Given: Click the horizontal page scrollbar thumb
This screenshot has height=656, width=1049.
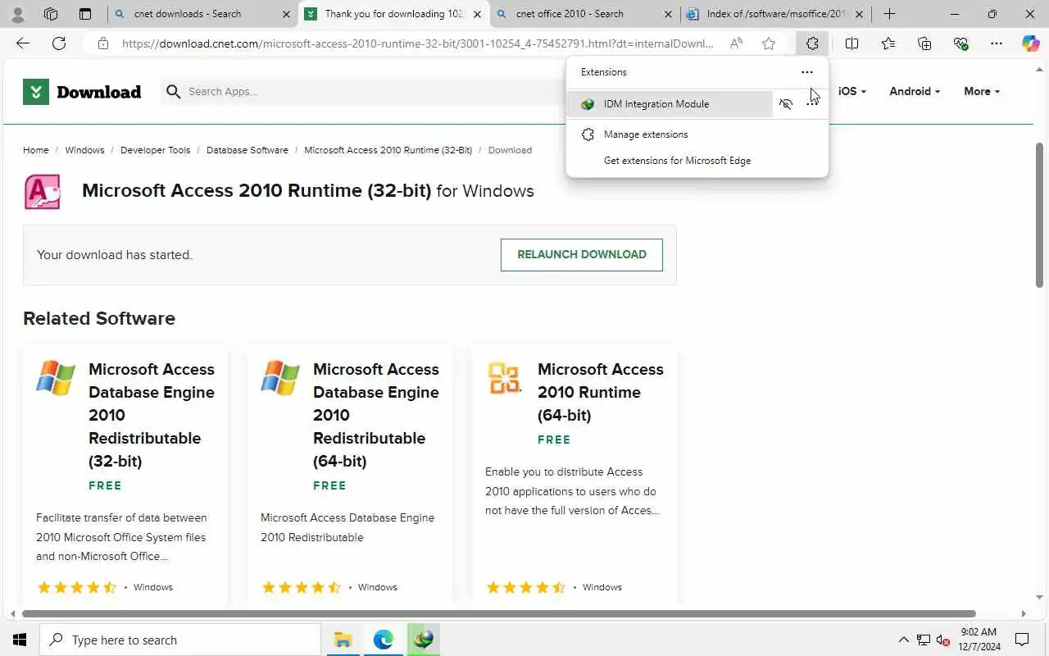Looking at the screenshot, I should click(498, 613).
